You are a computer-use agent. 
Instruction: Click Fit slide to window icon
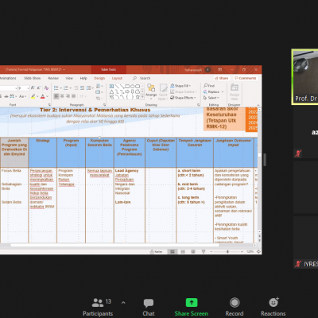tap(258, 251)
